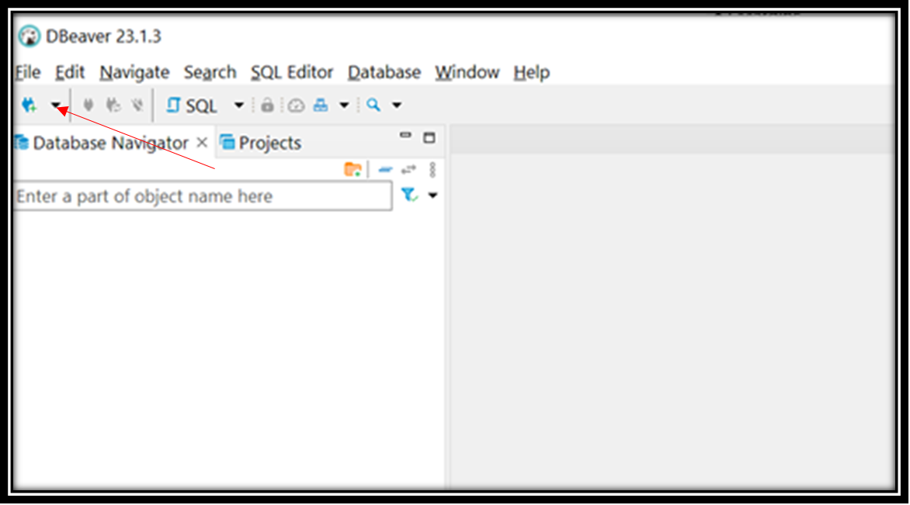Click the Collapse All navigator icon
This screenshot has width=910, height=505.
[x=385, y=170]
